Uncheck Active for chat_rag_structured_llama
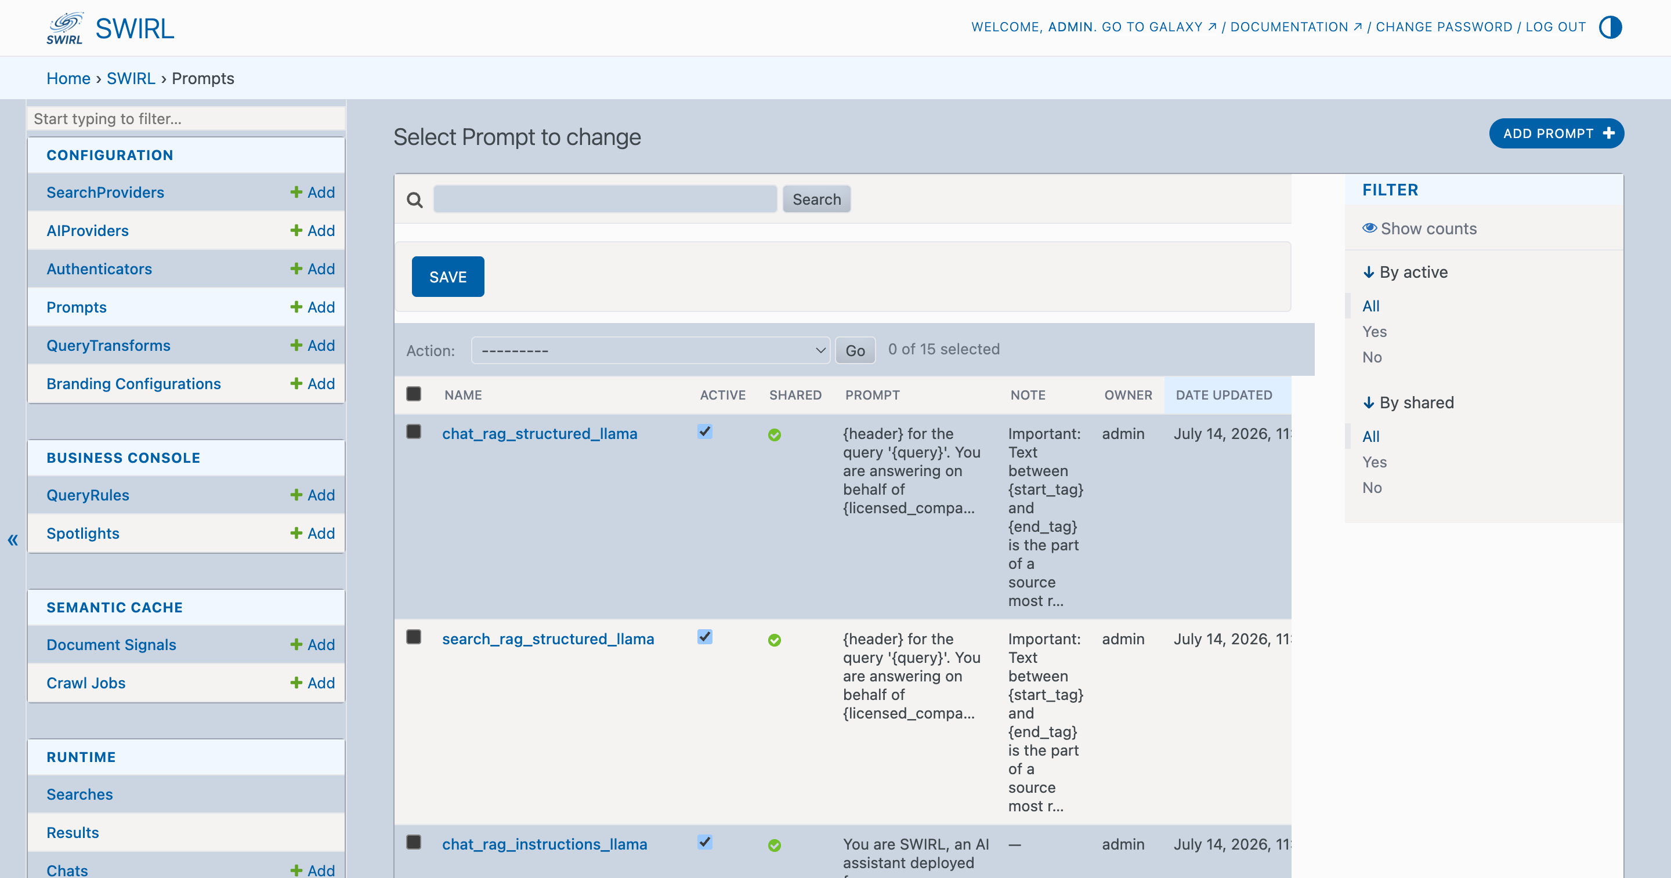The height and width of the screenshot is (878, 1671). tap(705, 431)
